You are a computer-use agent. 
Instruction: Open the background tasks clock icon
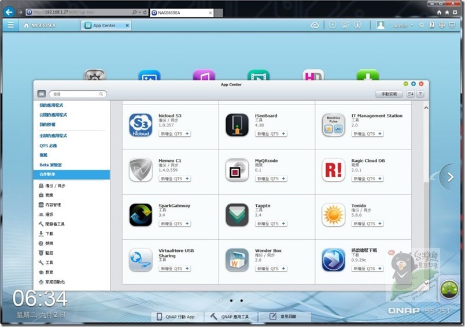pos(333,25)
